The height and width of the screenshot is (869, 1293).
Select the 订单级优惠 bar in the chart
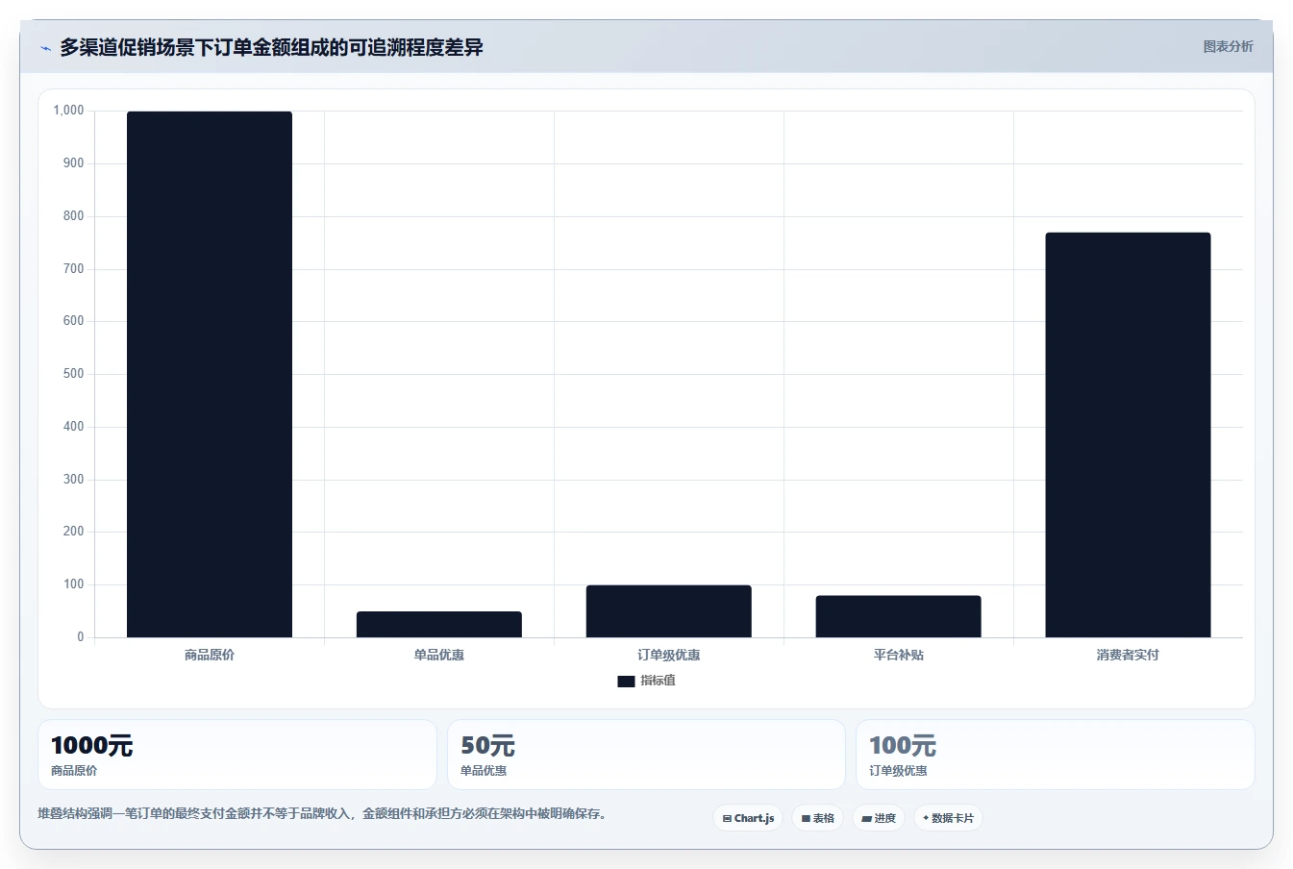point(669,611)
